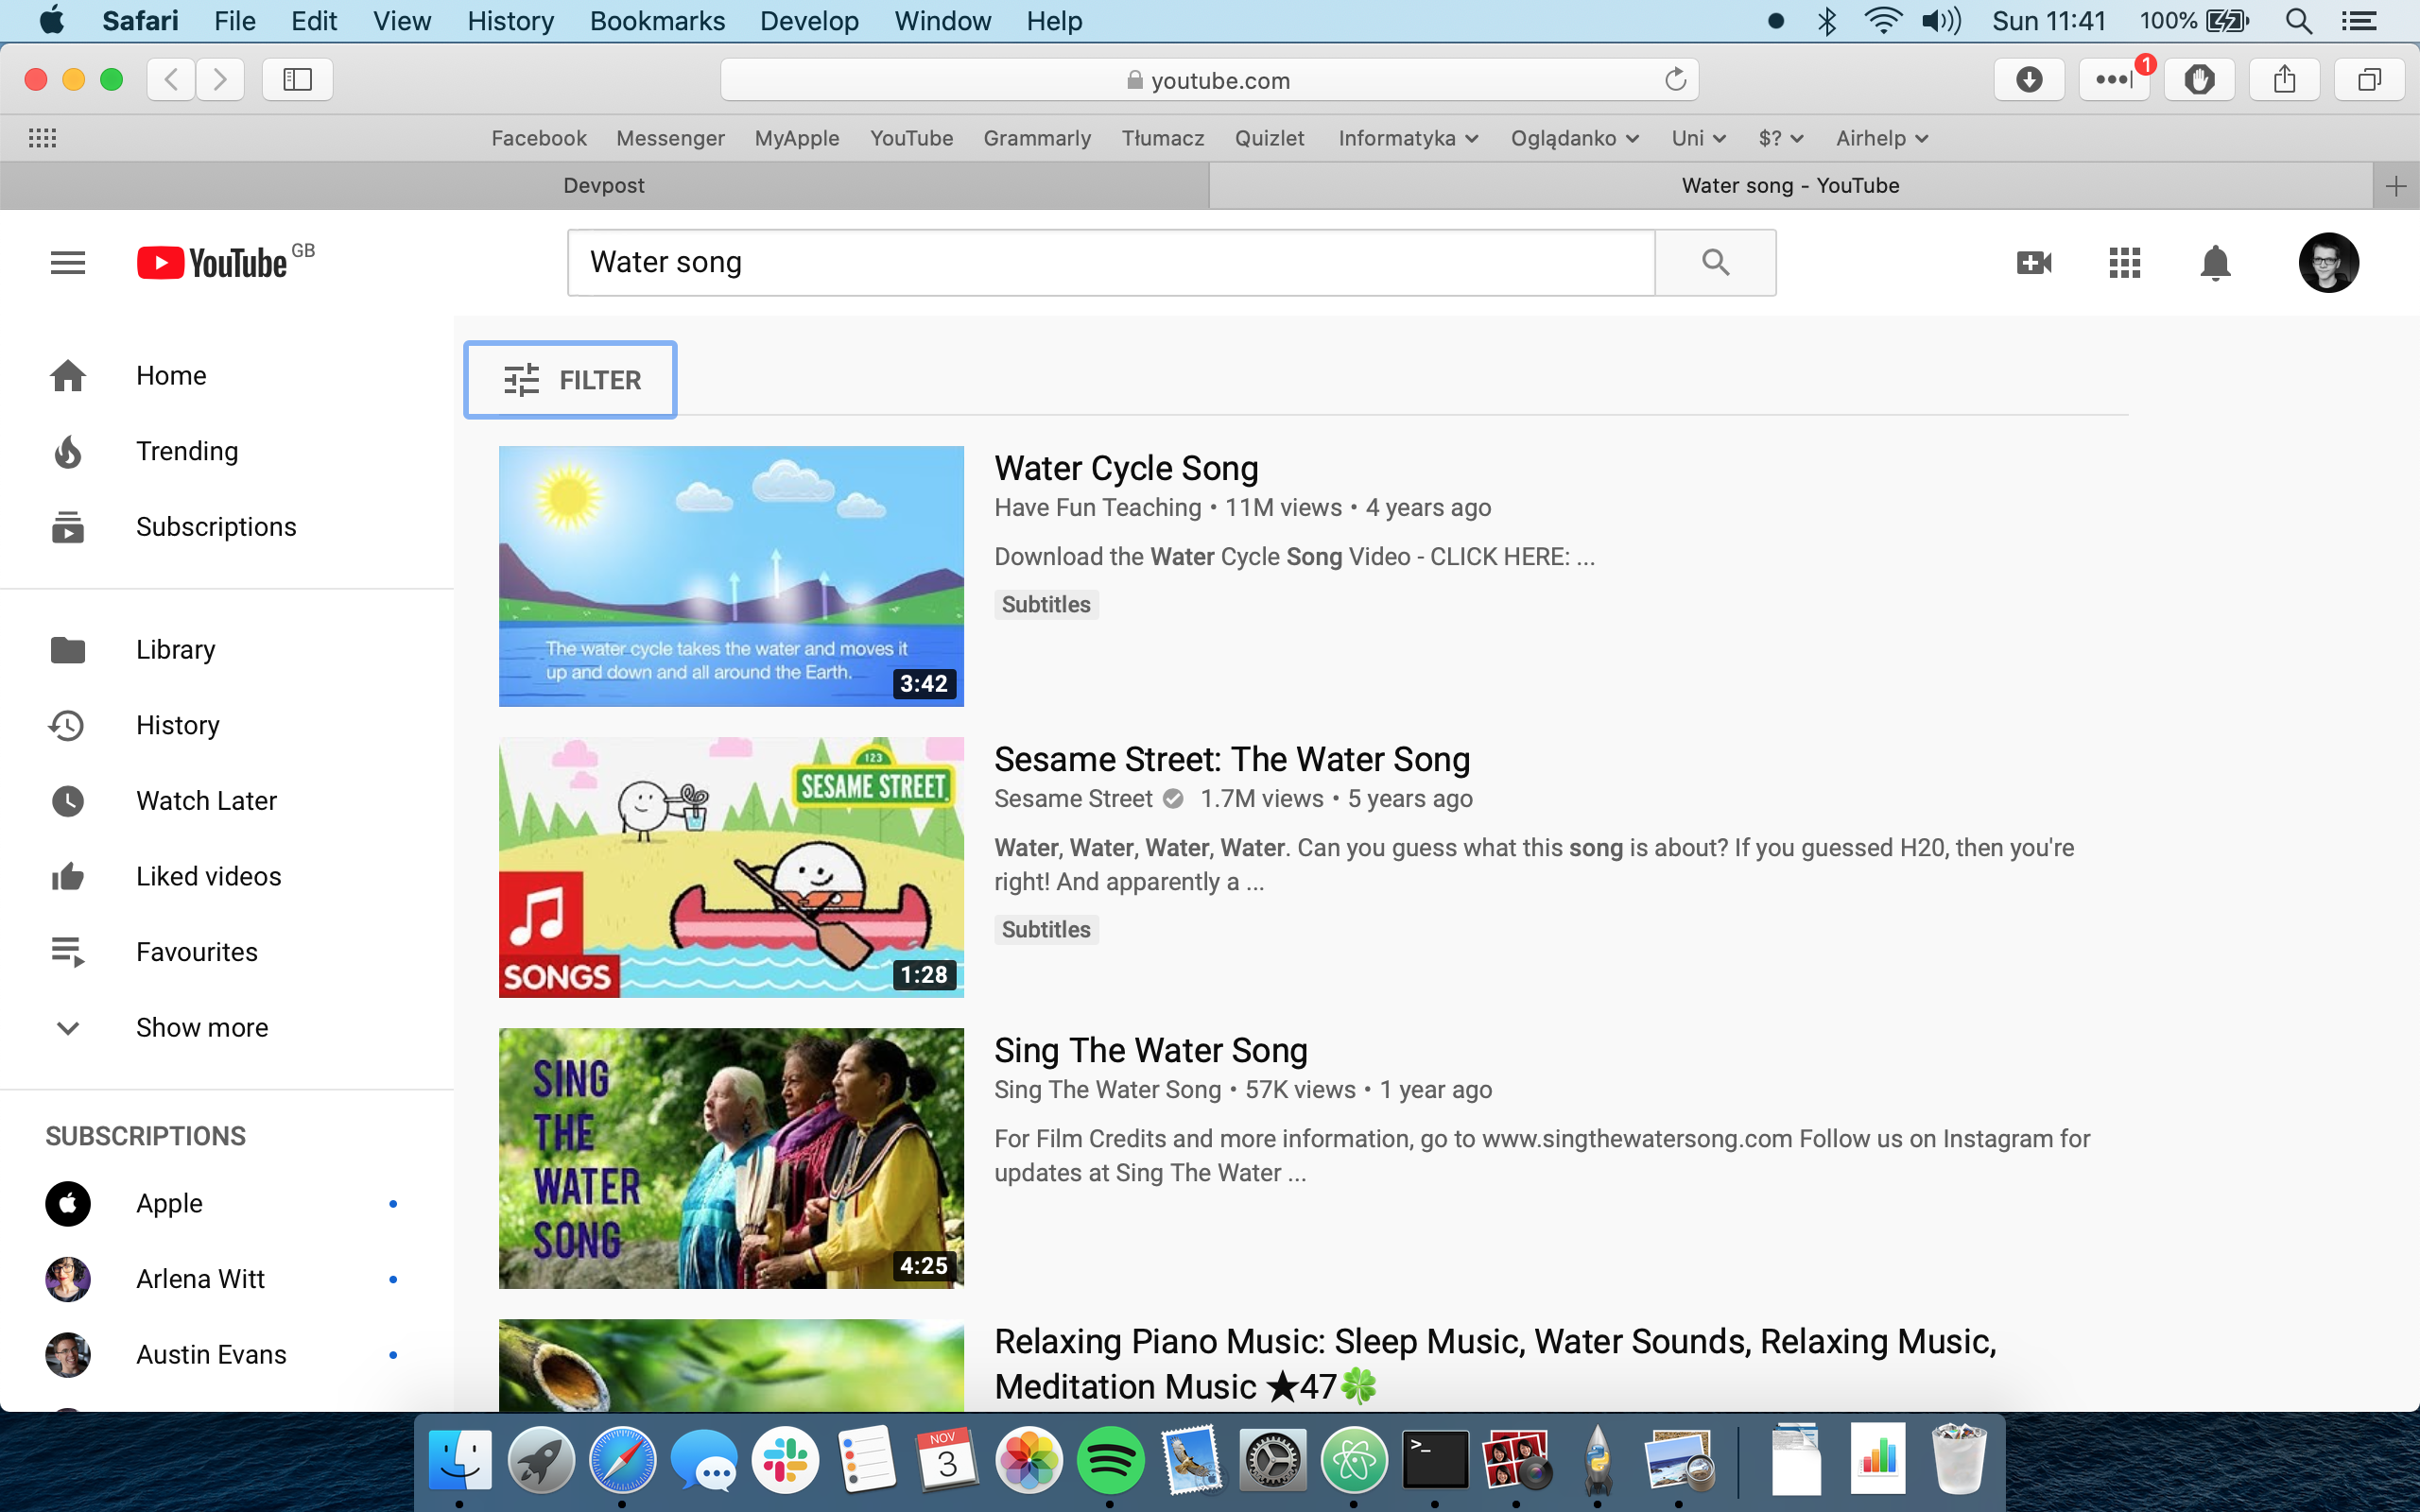
Task: Switch to the Devpost tab
Action: pos(603,185)
